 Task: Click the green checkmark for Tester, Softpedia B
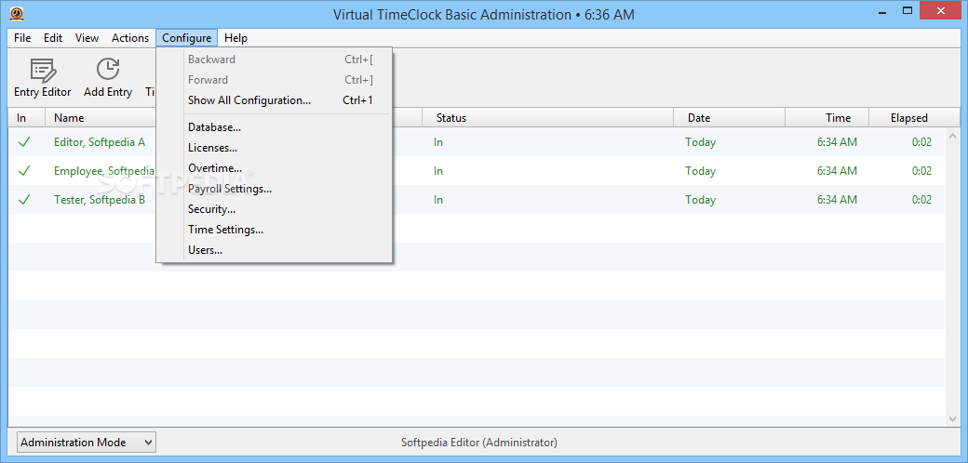point(24,200)
